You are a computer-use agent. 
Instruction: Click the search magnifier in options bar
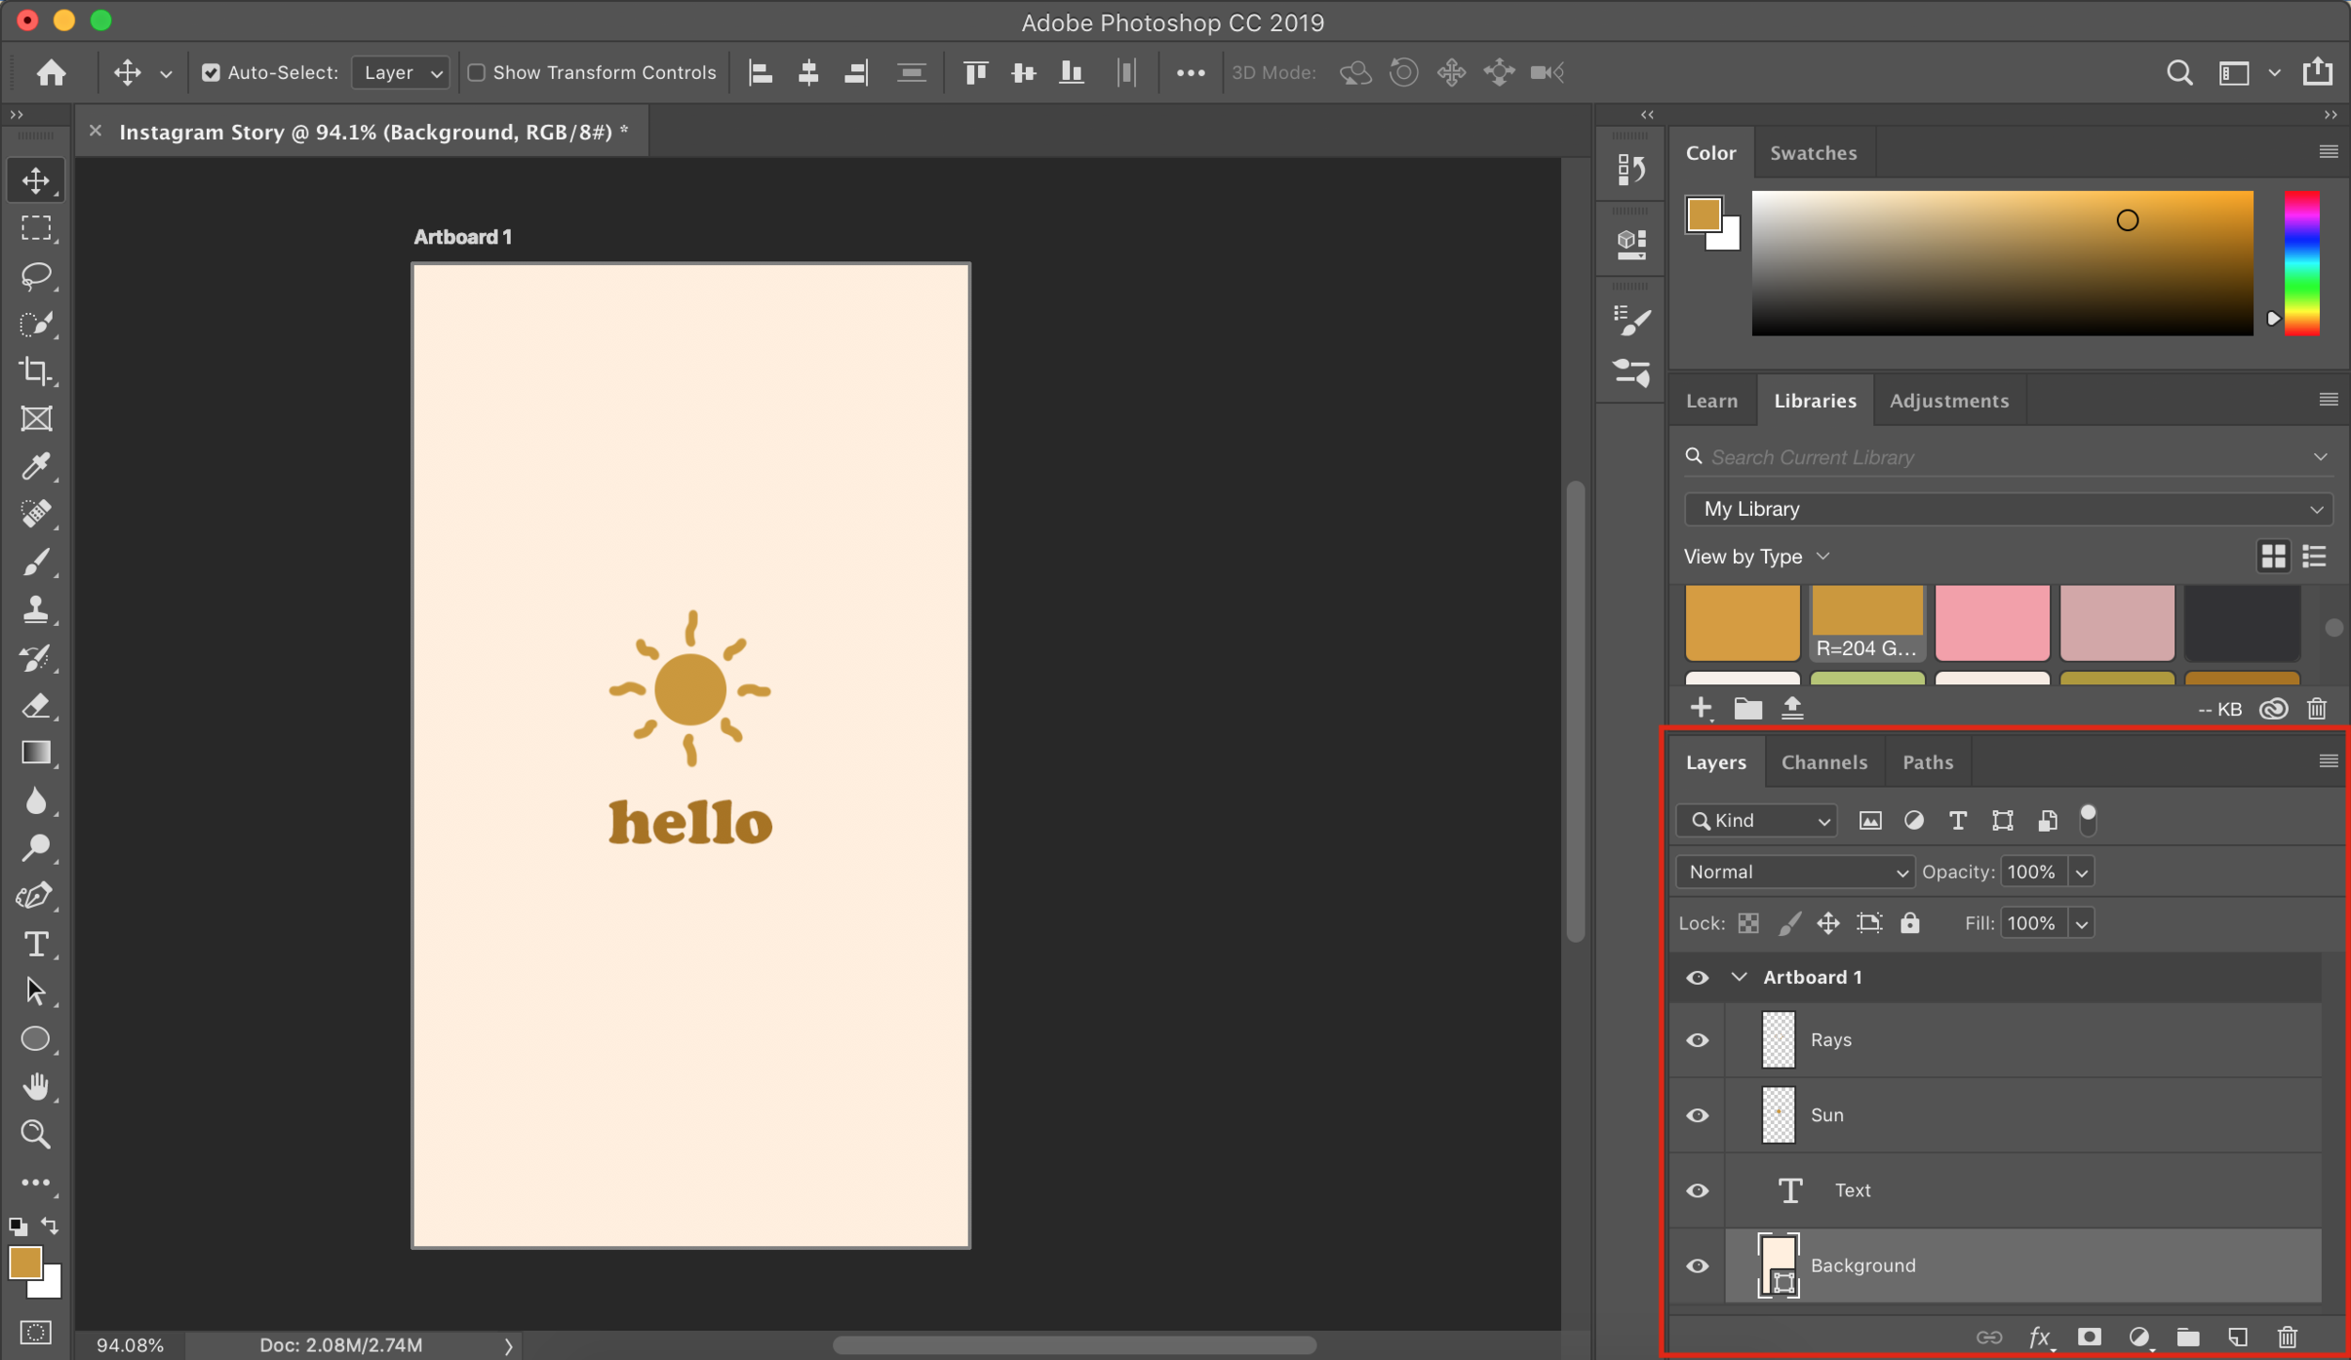click(x=2179, y=72)
